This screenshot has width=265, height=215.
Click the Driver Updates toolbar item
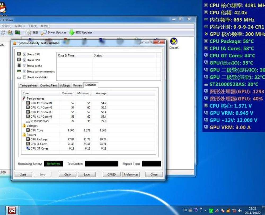click(54, 32)
